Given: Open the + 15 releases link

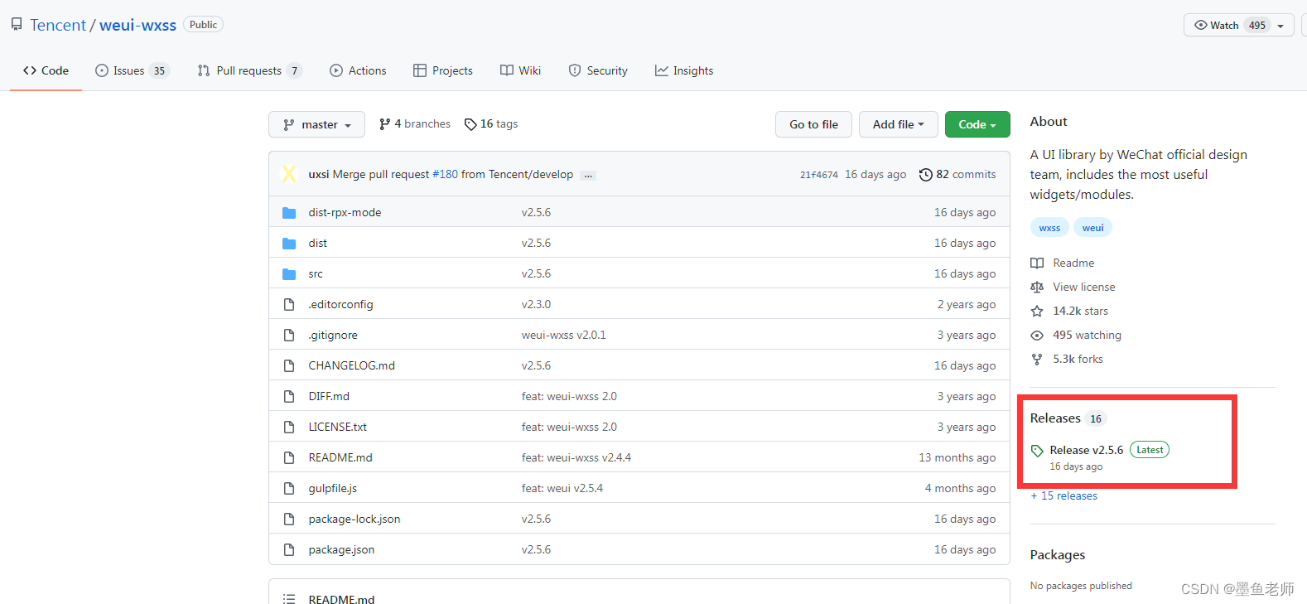Looking at the screenshot, I should point(1063,496).
